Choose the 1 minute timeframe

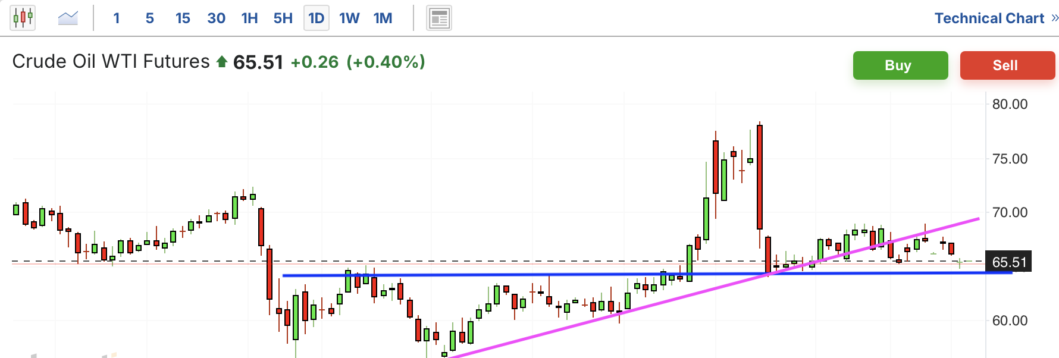(117, 18)
